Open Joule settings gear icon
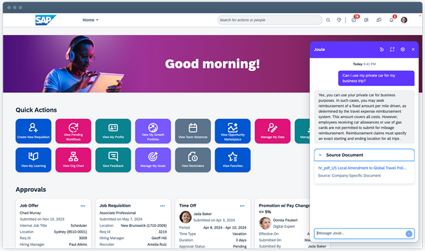This screenshot has width=425, height=251. (x=403, y=50)
